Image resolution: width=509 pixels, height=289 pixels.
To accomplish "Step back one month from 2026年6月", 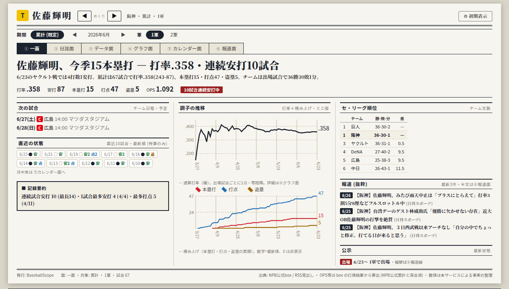I will point(74,35).
